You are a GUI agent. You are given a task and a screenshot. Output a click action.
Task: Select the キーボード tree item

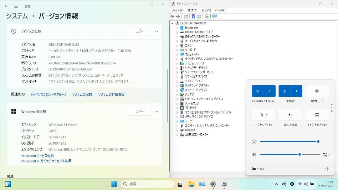(x=190, y=50)
